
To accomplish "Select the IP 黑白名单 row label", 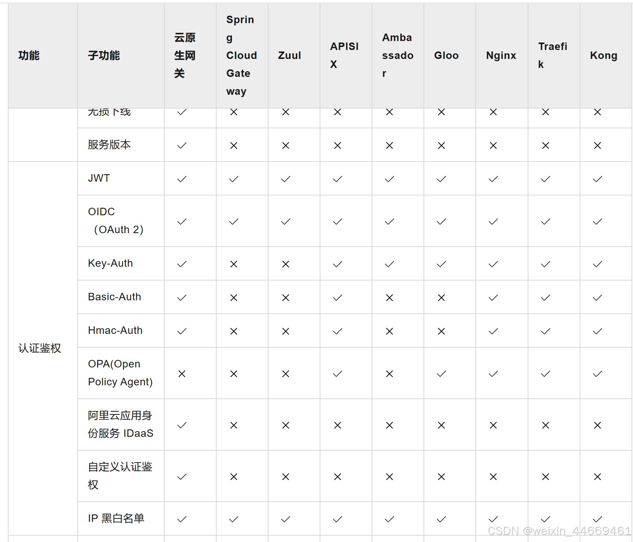I will [x=116, y=518].
